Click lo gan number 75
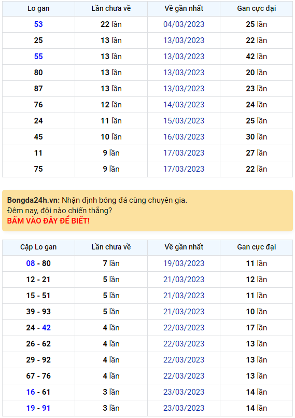295x418 pixels. (x=38, y=169)
